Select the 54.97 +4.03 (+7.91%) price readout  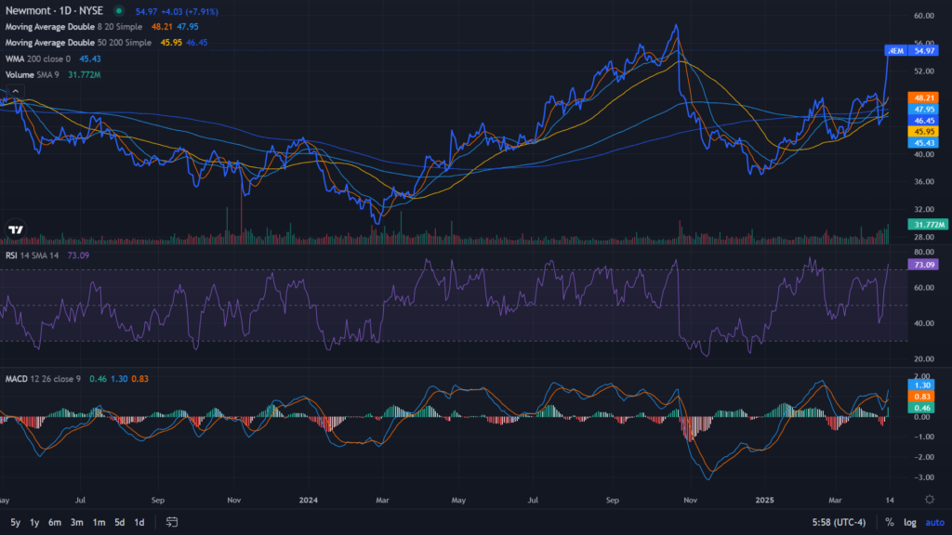point(177,11)
